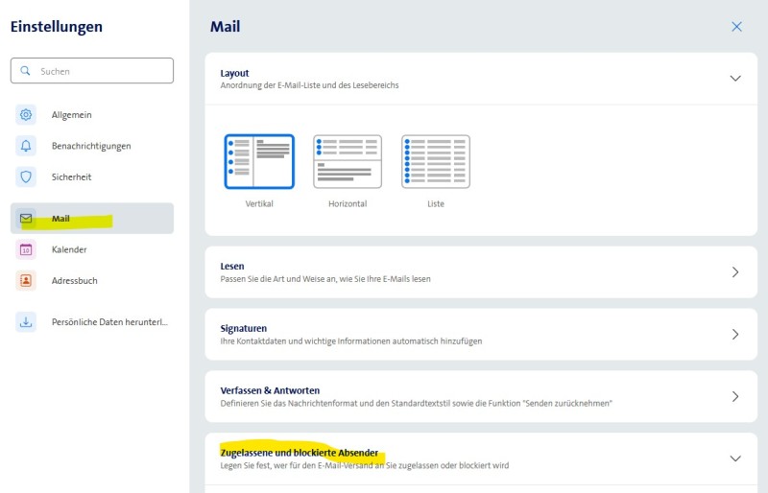This screenshot has height=493, width=768.
Task: Click the Verfassen & Antworten heading
Action: point(270,390)
